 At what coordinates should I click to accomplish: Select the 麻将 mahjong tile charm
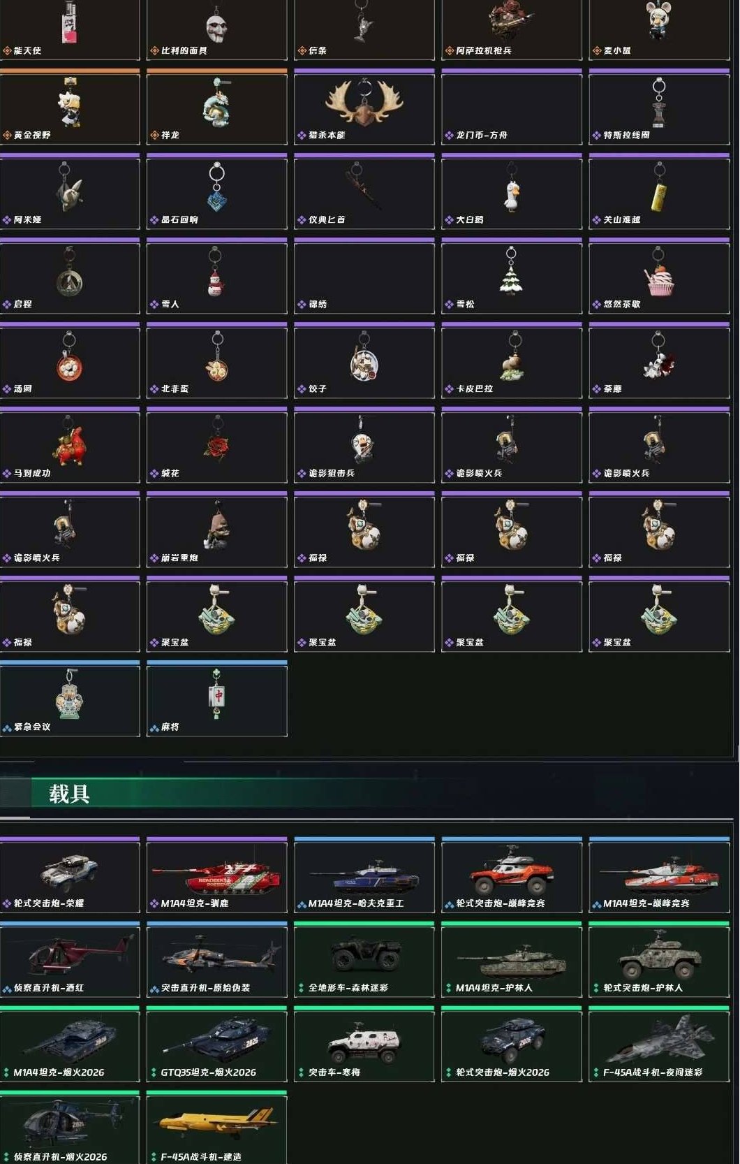pyautogui.click(x=217, y=699)
